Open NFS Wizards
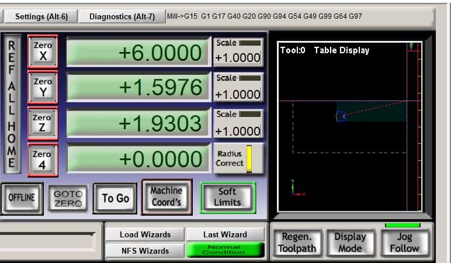 click(x=145, y=251)
